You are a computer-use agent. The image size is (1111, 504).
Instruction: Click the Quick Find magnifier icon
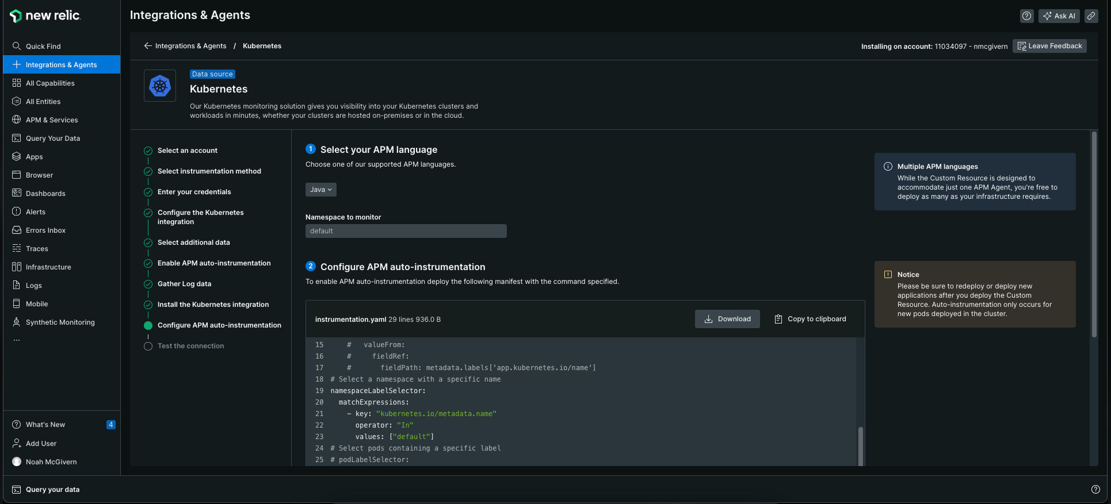click(17, 46)
